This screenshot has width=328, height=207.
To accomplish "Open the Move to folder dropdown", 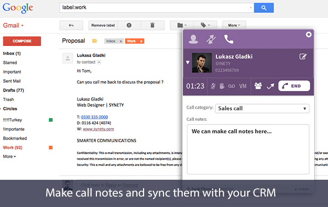I will pos(182,25).
